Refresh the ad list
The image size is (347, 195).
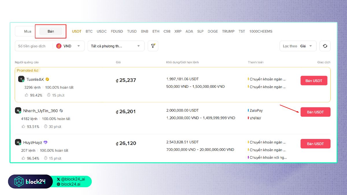325,46
